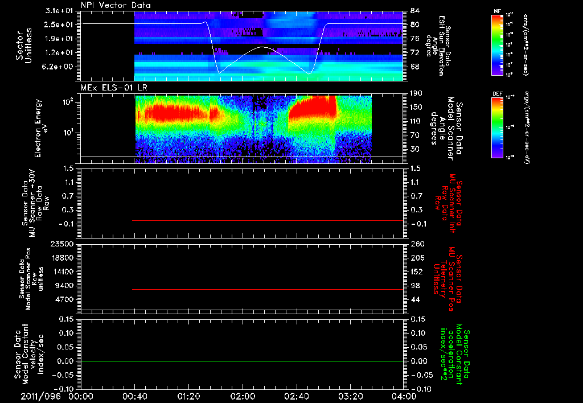Click the "2.5e+01" sector tick label

(59, 24)
